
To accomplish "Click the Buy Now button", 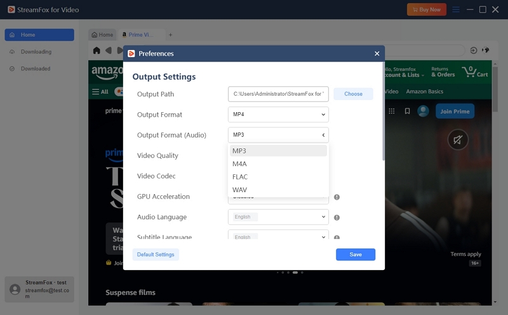I will (x=426, y=10).
